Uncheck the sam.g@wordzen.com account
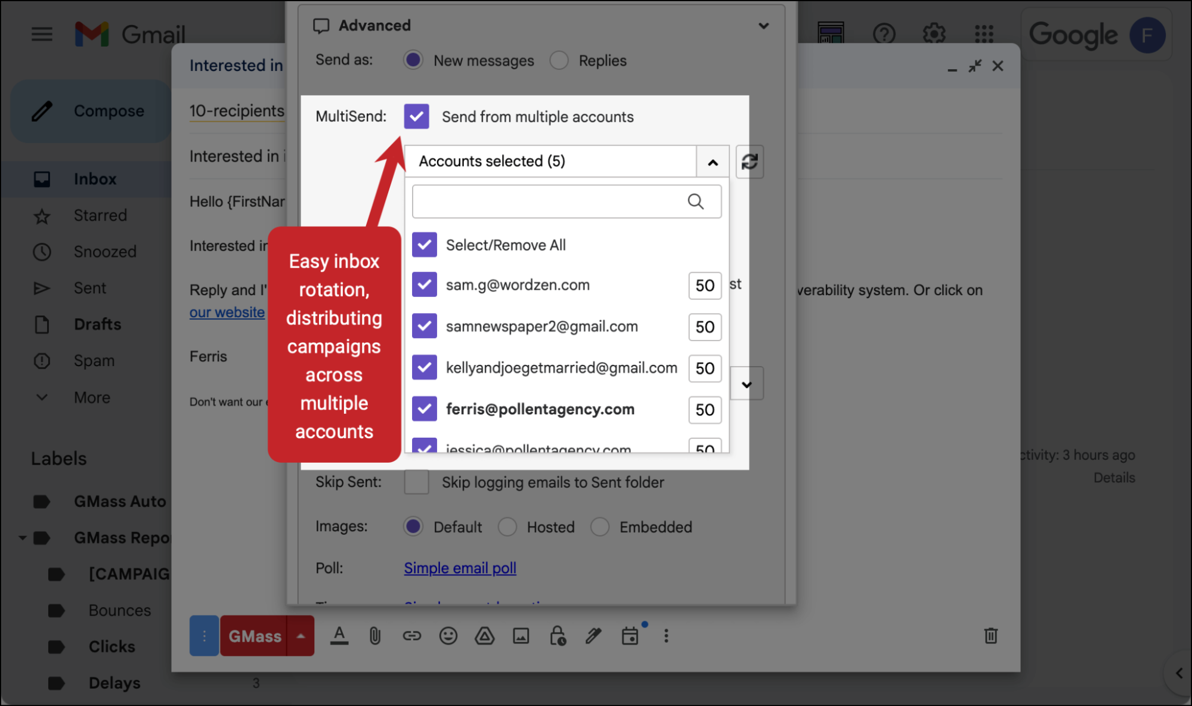Viewport: 1192px width, 706px height. (x=425, y=284)
